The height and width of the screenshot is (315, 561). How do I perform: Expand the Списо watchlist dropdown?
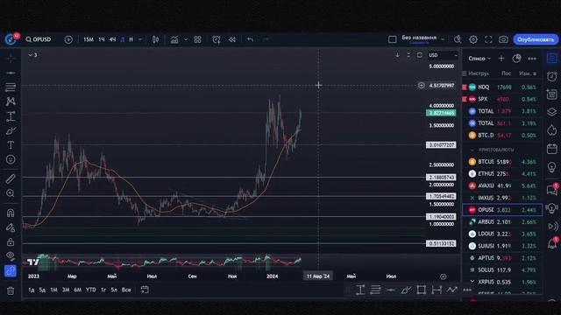tap(479, 59)
